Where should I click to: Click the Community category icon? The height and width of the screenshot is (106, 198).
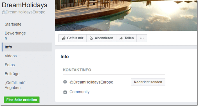click(x=65, y=92)
